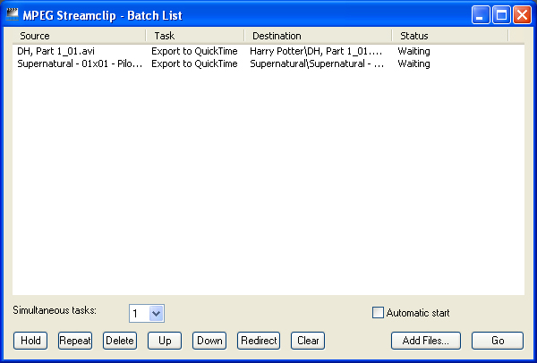The height and width of the screenshot is (363, 537).
Task: Click Export to QuickTime for DH row
Action: (x=194, y=51)
